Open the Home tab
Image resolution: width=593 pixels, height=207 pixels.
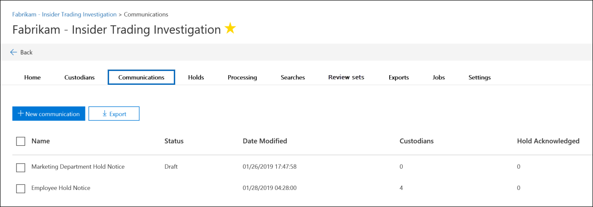click(x=32, y=77)
